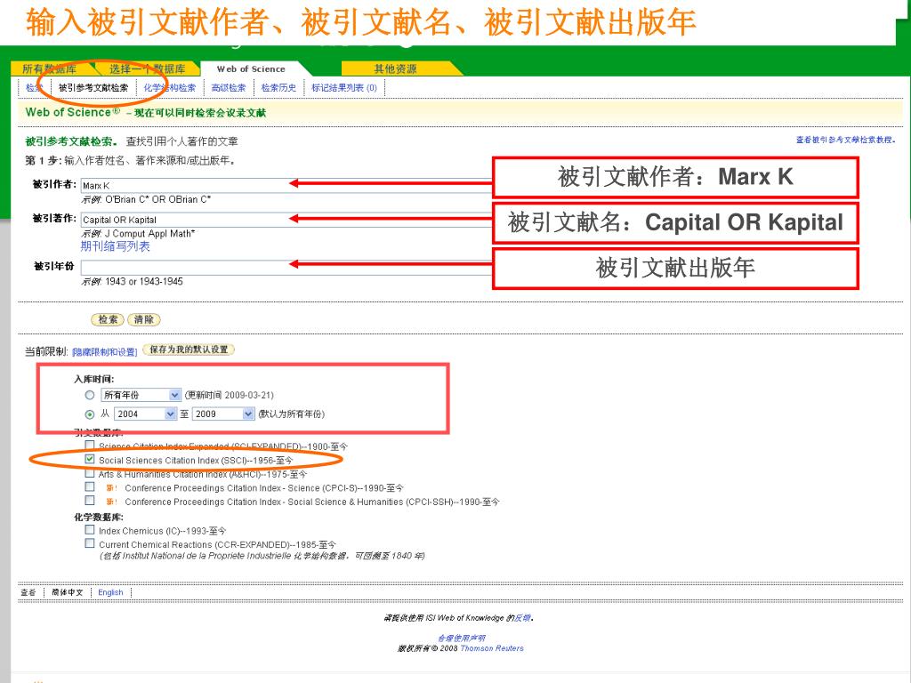This screenshot has width=911, height=683.
Task: Open the 高级检索 sub-tab
Action: click(x=229, y=88)
